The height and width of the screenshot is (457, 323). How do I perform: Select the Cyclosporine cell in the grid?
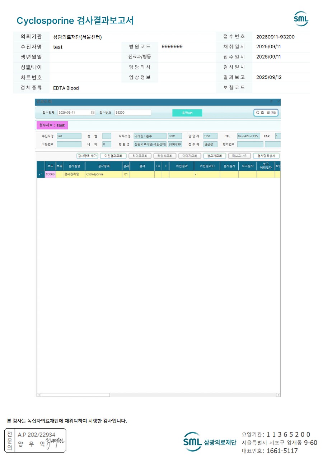[104, 174]
